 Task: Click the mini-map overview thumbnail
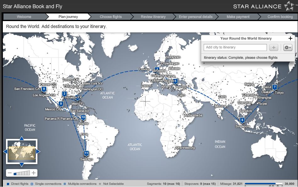click(22, 151)
